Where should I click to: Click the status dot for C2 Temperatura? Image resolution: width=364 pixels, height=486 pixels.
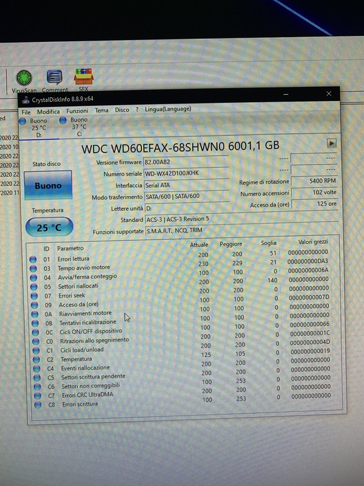pyautogui.click(x=36, y=360)
